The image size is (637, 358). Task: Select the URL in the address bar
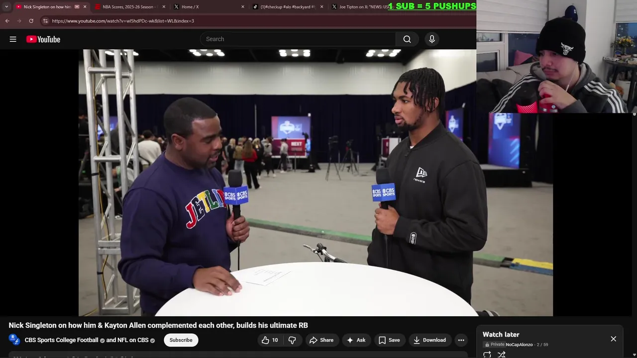(123, 21)
